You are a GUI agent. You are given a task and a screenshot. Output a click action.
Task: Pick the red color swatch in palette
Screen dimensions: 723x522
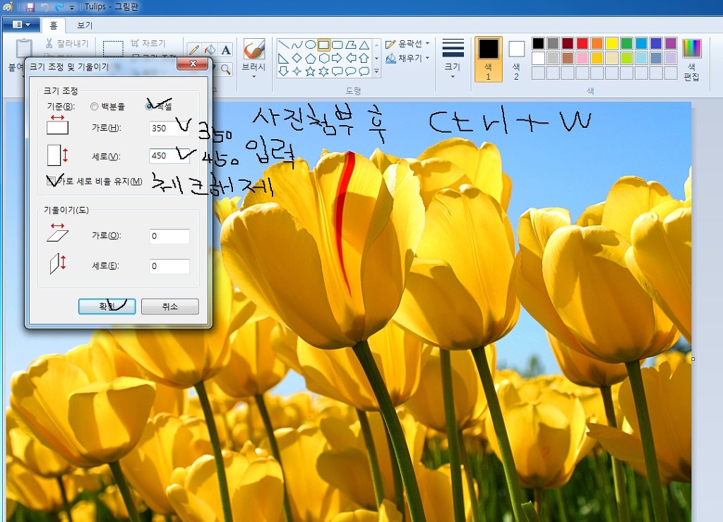point(582,44)
